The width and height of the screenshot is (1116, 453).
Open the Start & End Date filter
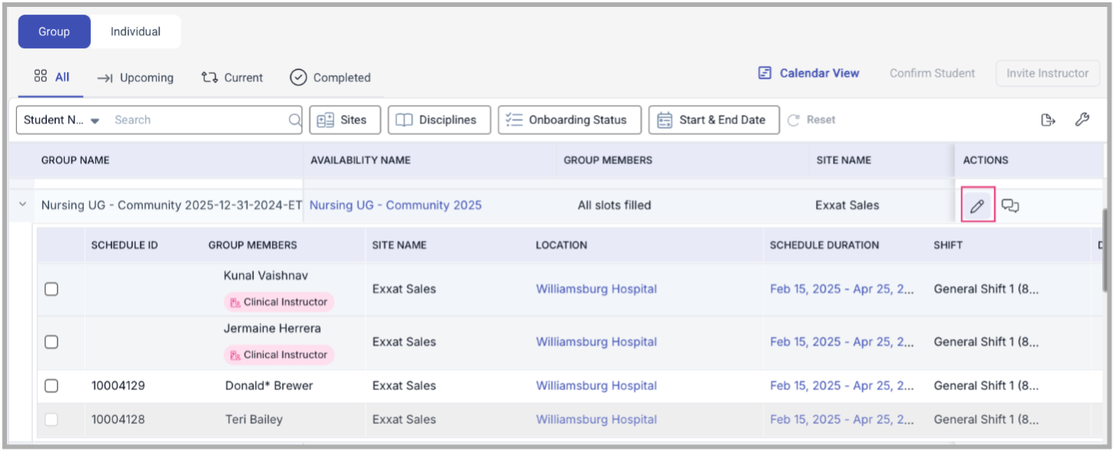pos(714,120)
